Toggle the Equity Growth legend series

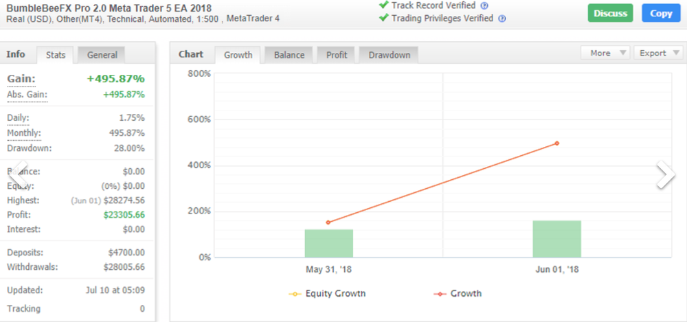pos(328,294)
